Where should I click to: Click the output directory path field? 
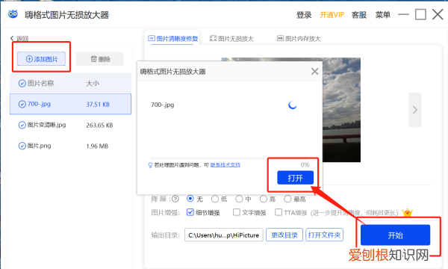click(224, 235)
